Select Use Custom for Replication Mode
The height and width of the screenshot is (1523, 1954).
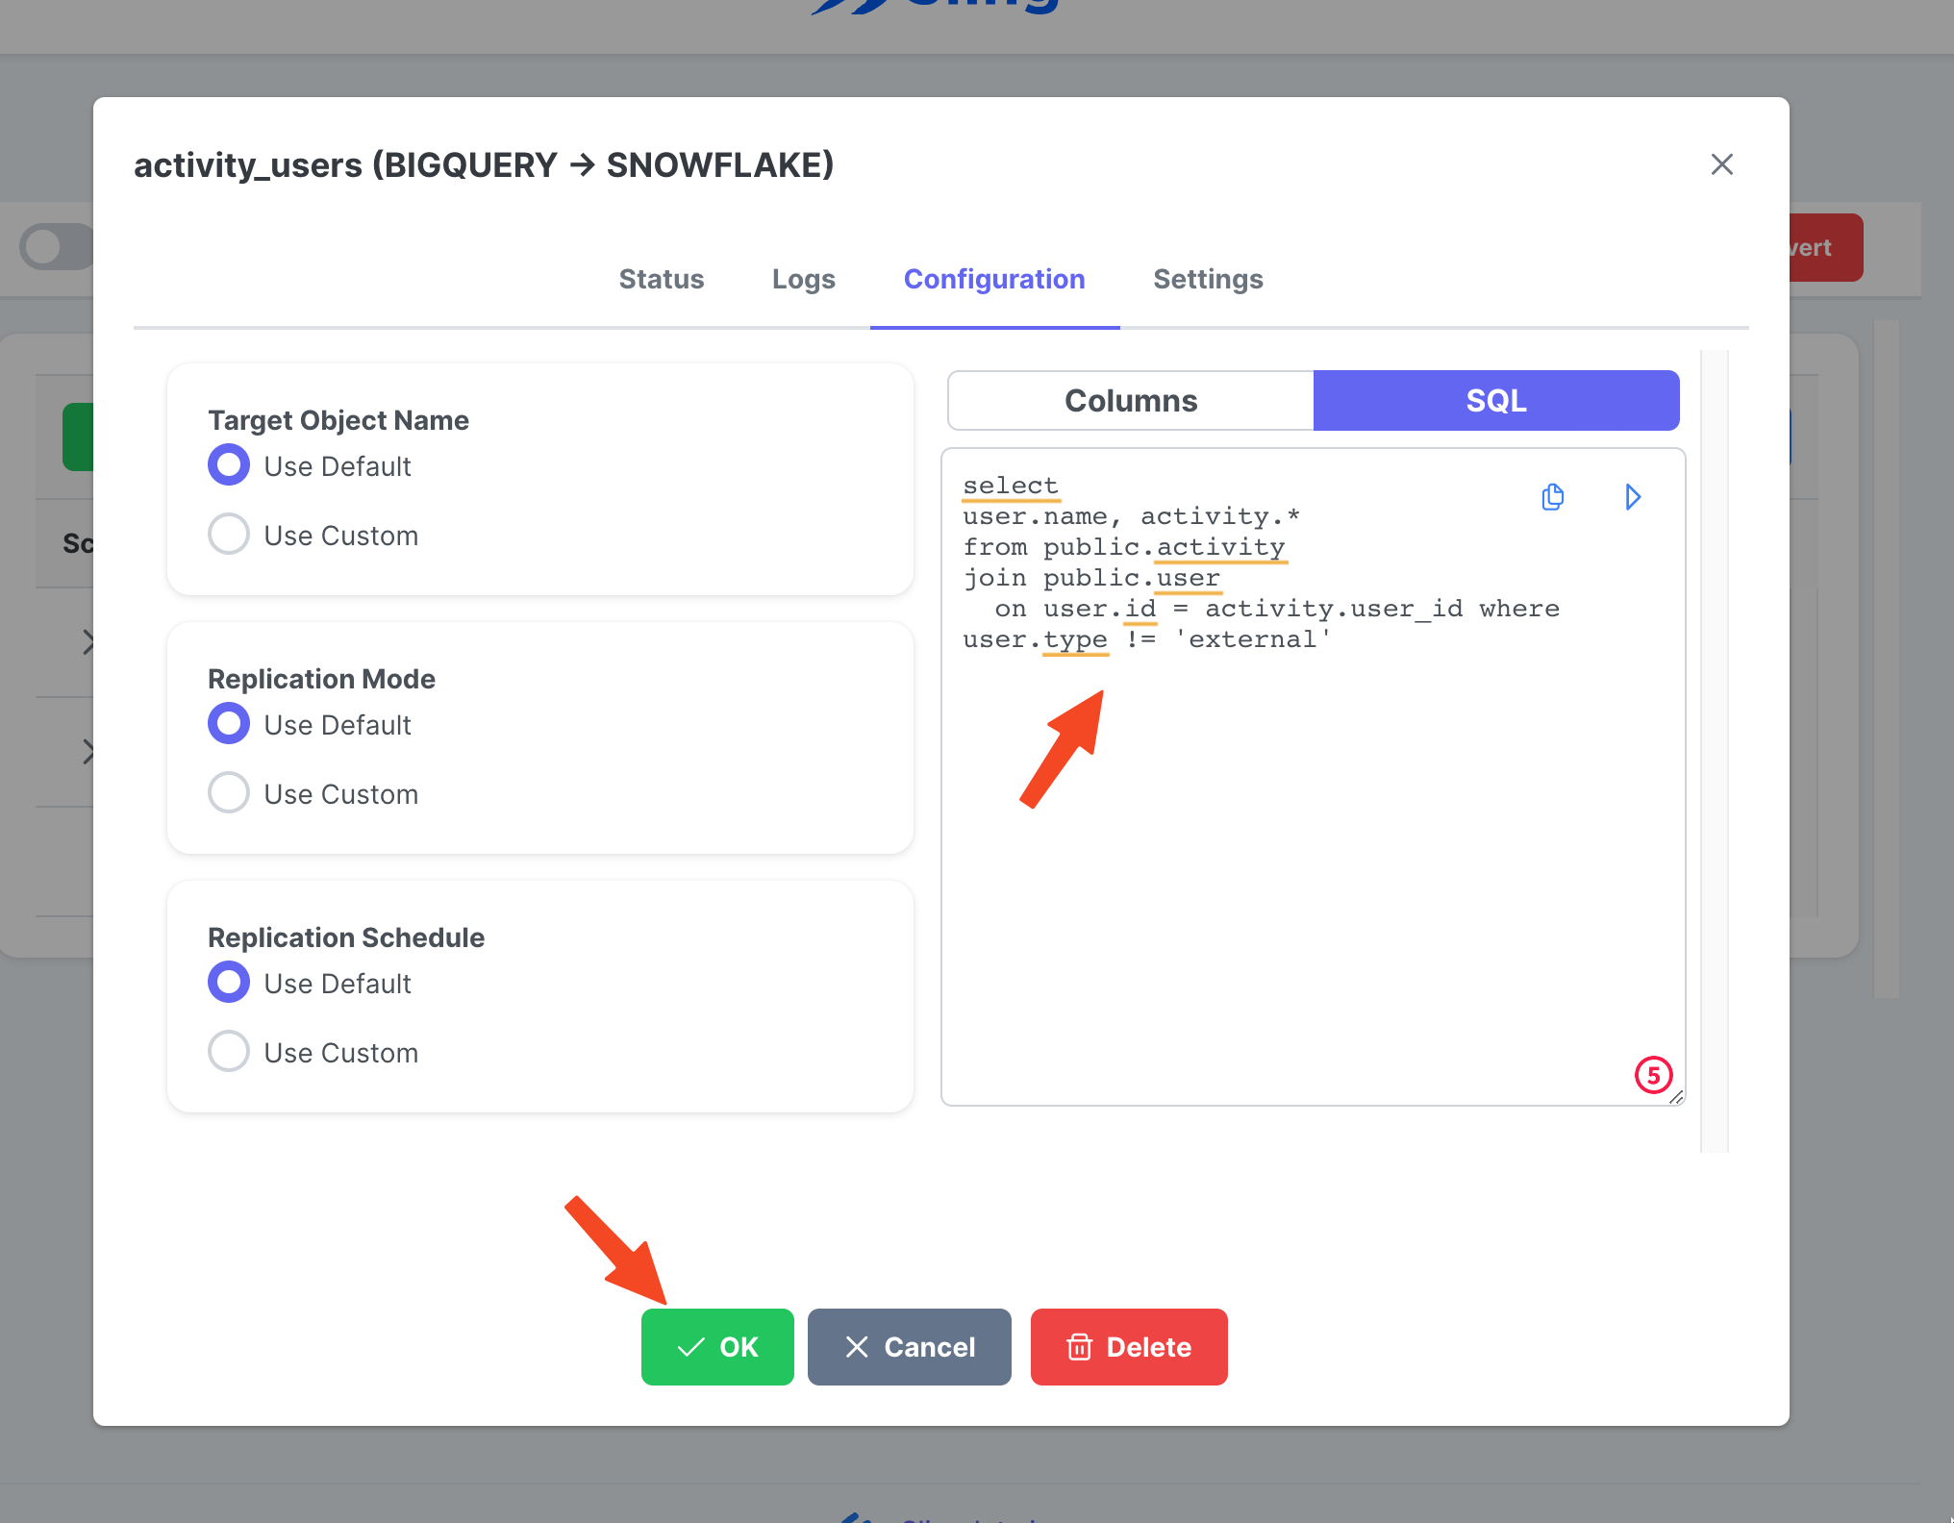pyautogui.click(x=229, y=793)
